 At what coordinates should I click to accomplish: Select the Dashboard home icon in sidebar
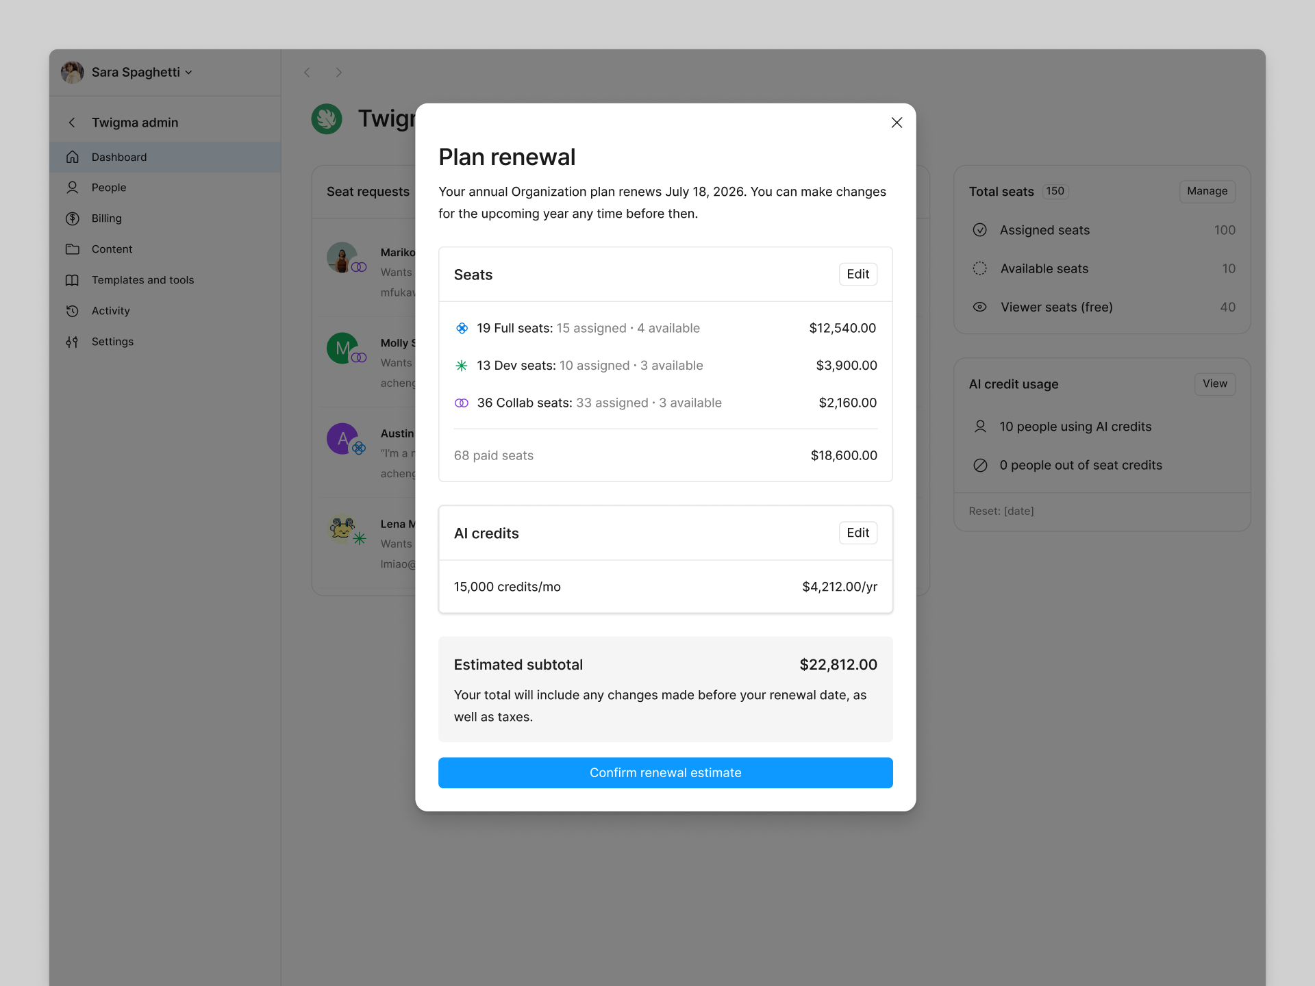click(x=73, y=157)
